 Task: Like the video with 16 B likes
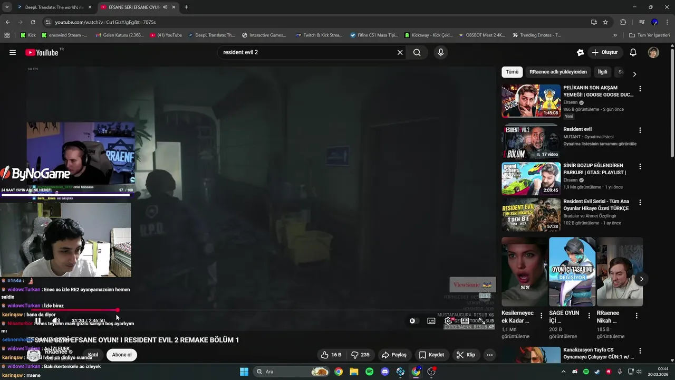pos(331,355)
